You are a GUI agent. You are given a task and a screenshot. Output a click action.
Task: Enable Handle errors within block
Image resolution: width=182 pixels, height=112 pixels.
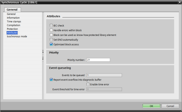coord(51,30)
